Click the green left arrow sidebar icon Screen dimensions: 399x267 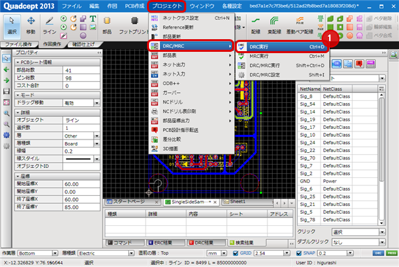point(7,69)
